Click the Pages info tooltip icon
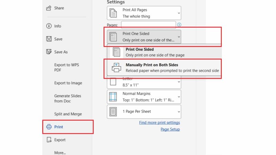This screenshot has height=155, width=276. 179,24
